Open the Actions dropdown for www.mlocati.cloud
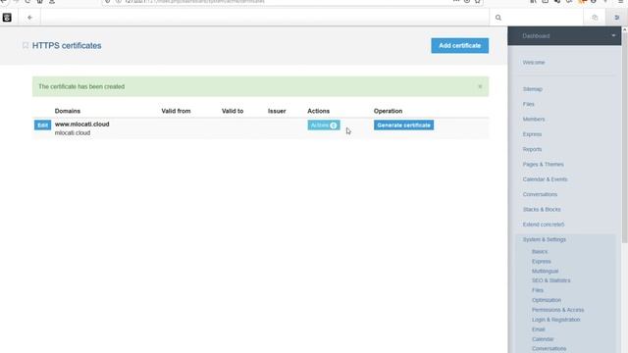The width and height of the screenshot is (628, 353). click(x=324, y=126)
